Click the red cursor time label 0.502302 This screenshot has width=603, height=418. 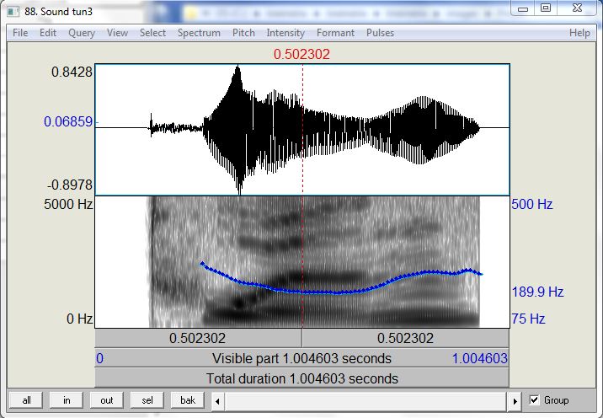pos(301,54)
